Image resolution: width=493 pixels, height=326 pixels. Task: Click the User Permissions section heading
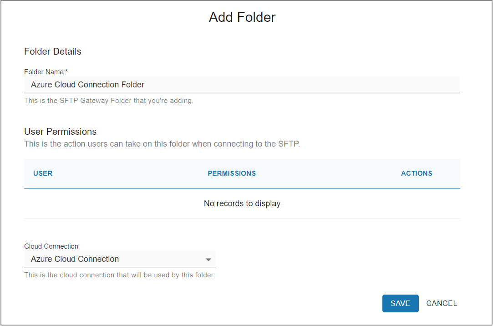[60, 132]
